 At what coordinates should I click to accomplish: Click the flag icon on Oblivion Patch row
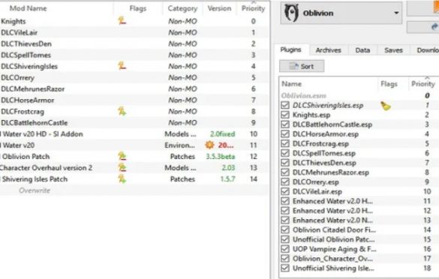pos(122,156)
